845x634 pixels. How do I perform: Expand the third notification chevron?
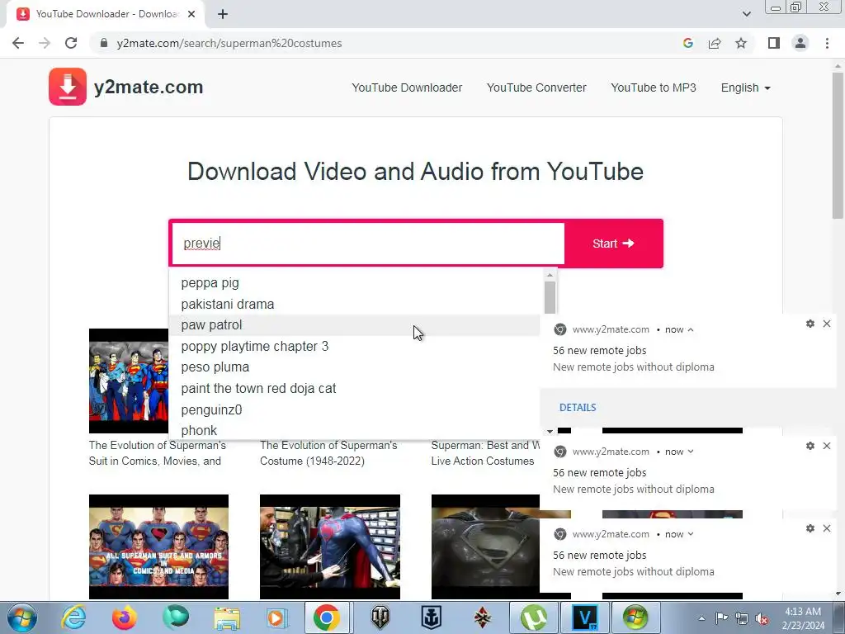(691, 534)
